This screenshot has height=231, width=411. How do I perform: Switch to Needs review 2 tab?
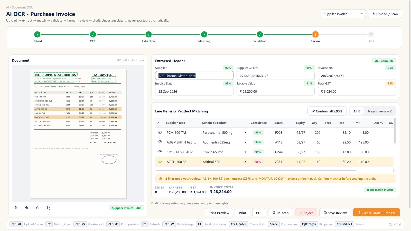pyautogui.click(x=380, y=111)
